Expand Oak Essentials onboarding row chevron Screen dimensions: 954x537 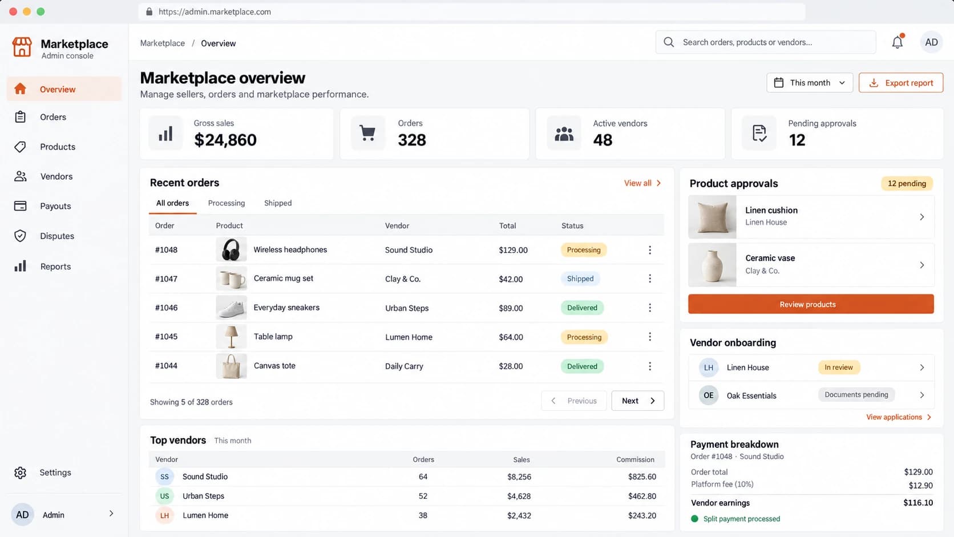[922, 395]
